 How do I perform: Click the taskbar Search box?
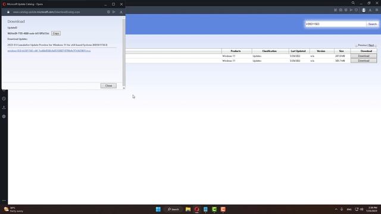173,209
